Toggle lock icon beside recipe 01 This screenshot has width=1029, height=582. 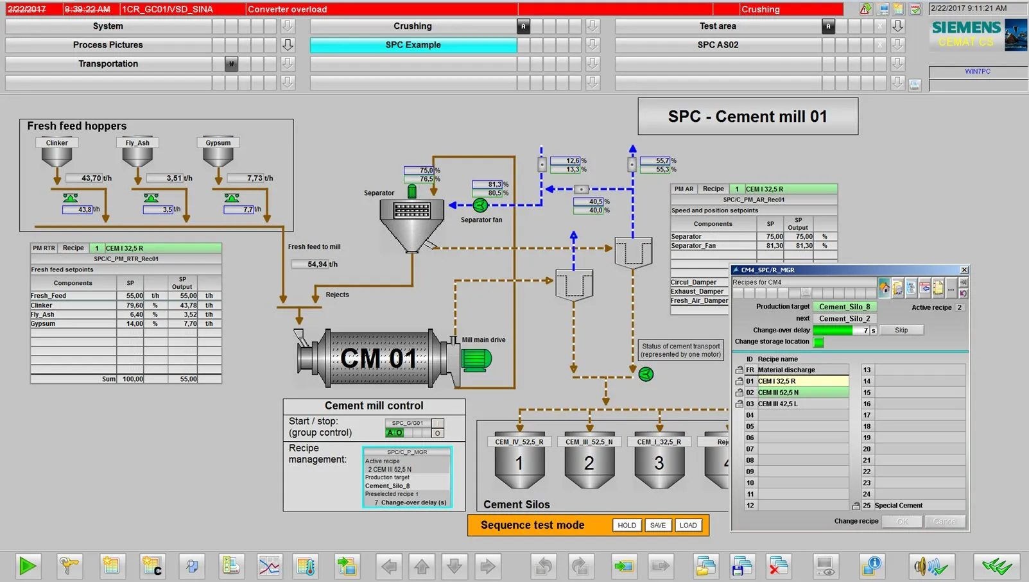point(739,381)
